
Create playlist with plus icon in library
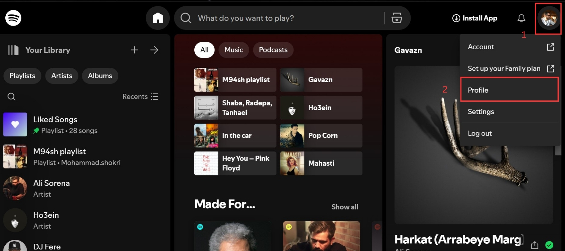pos(134,50)
